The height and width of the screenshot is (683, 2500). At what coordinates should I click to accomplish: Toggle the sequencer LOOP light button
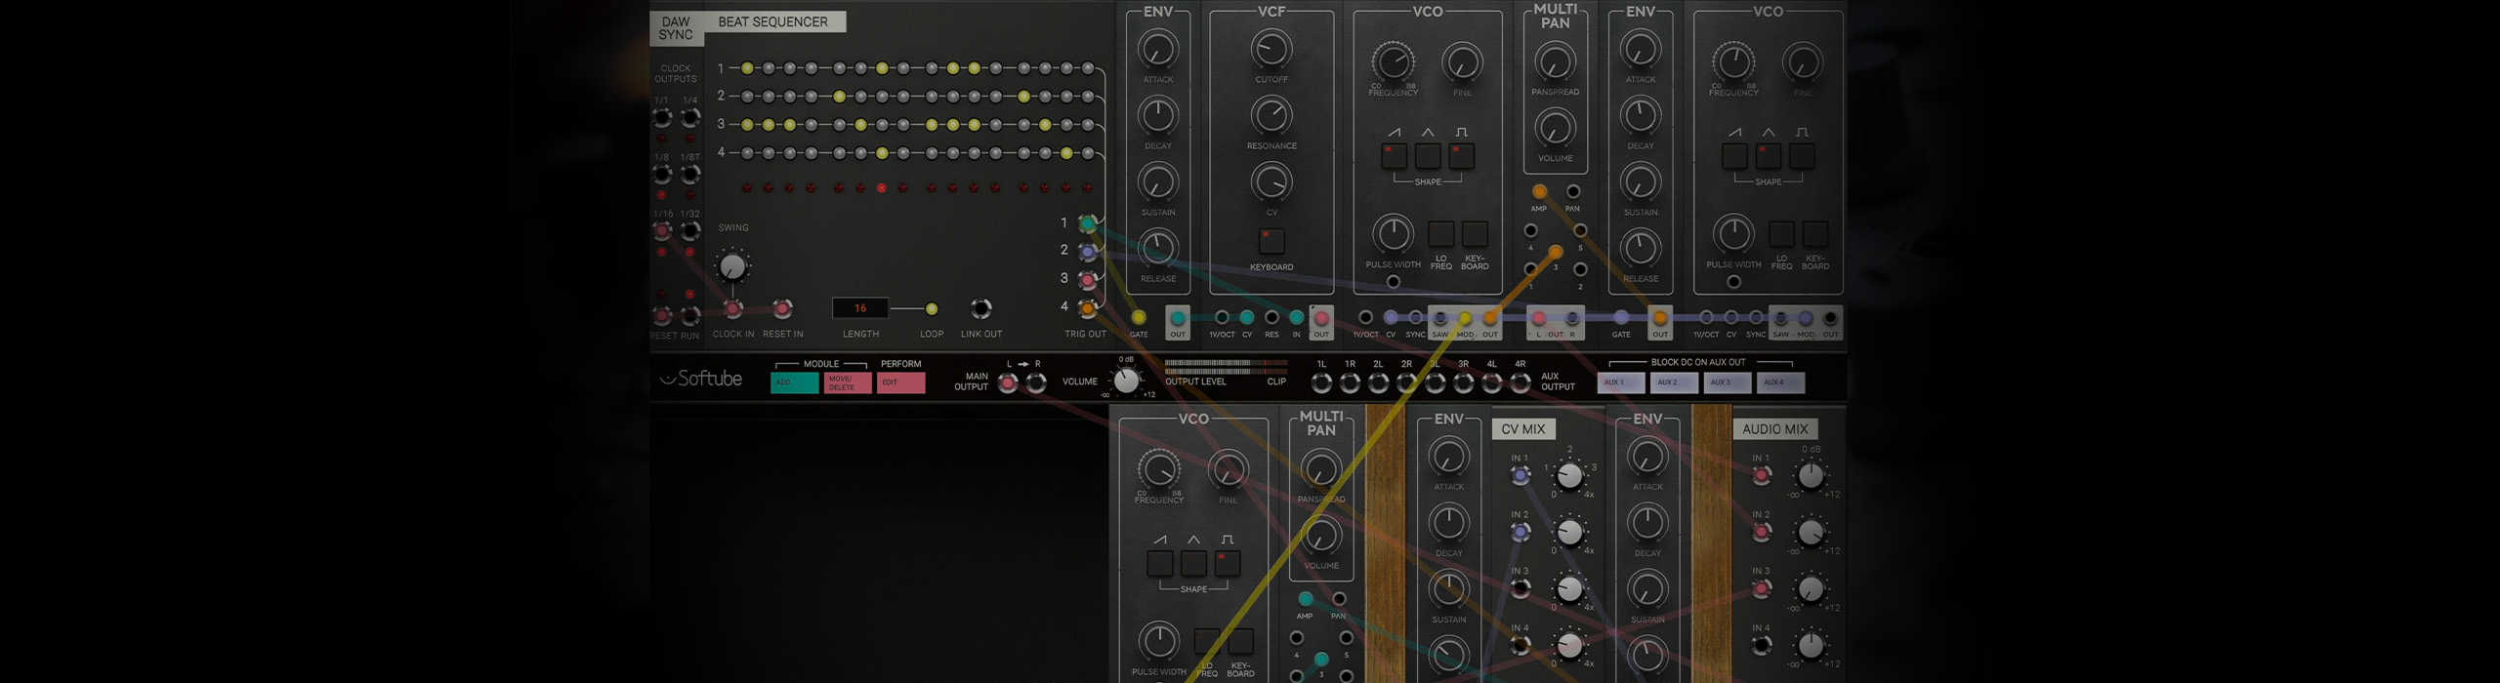pyautogui.click(x=932, y=309)
